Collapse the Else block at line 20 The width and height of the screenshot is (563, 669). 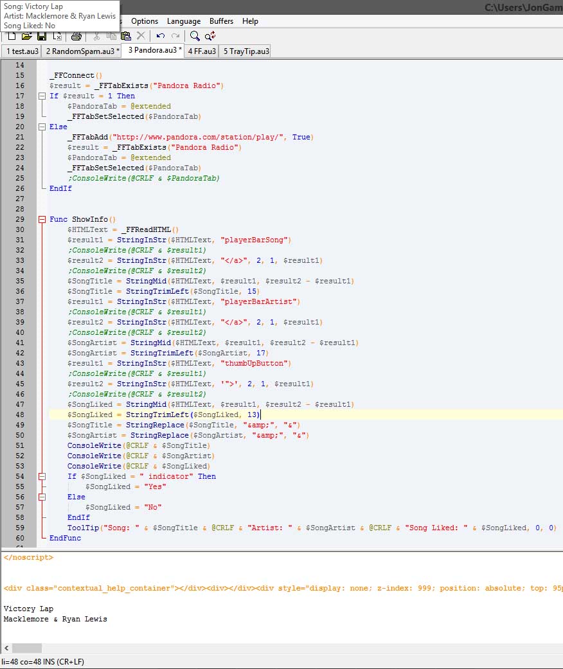pyautogui.click(x=42, y=127)
